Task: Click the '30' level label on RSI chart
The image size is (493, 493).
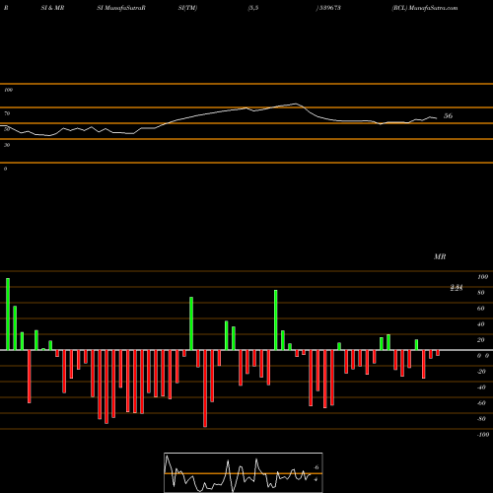Action: click(x=7, y=145)
